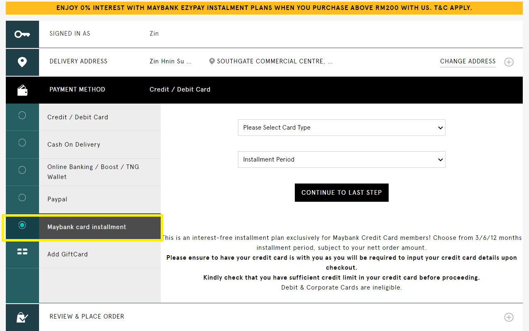Viewport: 529px width, 331px height.
Task: Select the Paypal radio button
Action: [22, 197]
